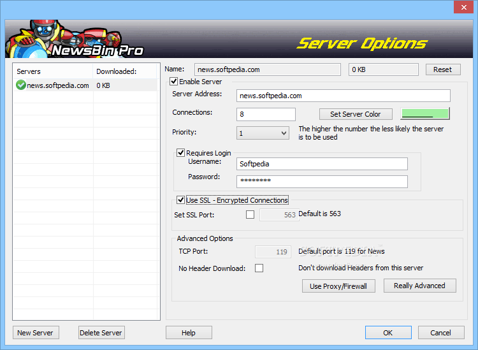Toggle the Enable Server checkbox
This screenshot has height=350, width=478.
click(174, 82)
